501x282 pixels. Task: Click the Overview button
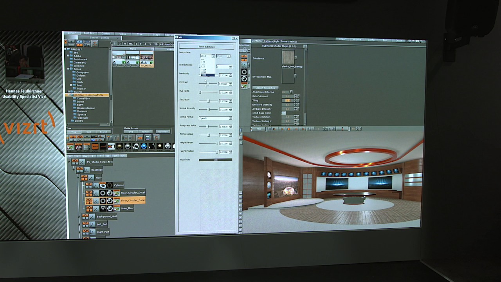[162, 132]
